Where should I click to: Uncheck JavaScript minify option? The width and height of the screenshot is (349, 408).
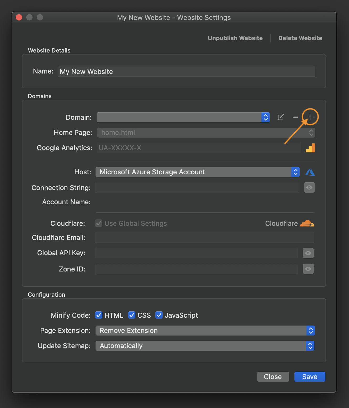(159, 315)
